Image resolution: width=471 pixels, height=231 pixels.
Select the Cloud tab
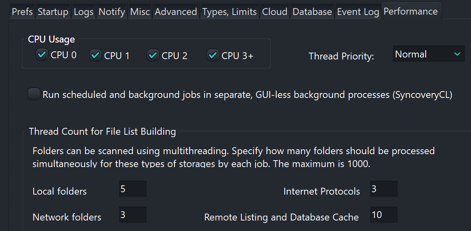[275, 12]
